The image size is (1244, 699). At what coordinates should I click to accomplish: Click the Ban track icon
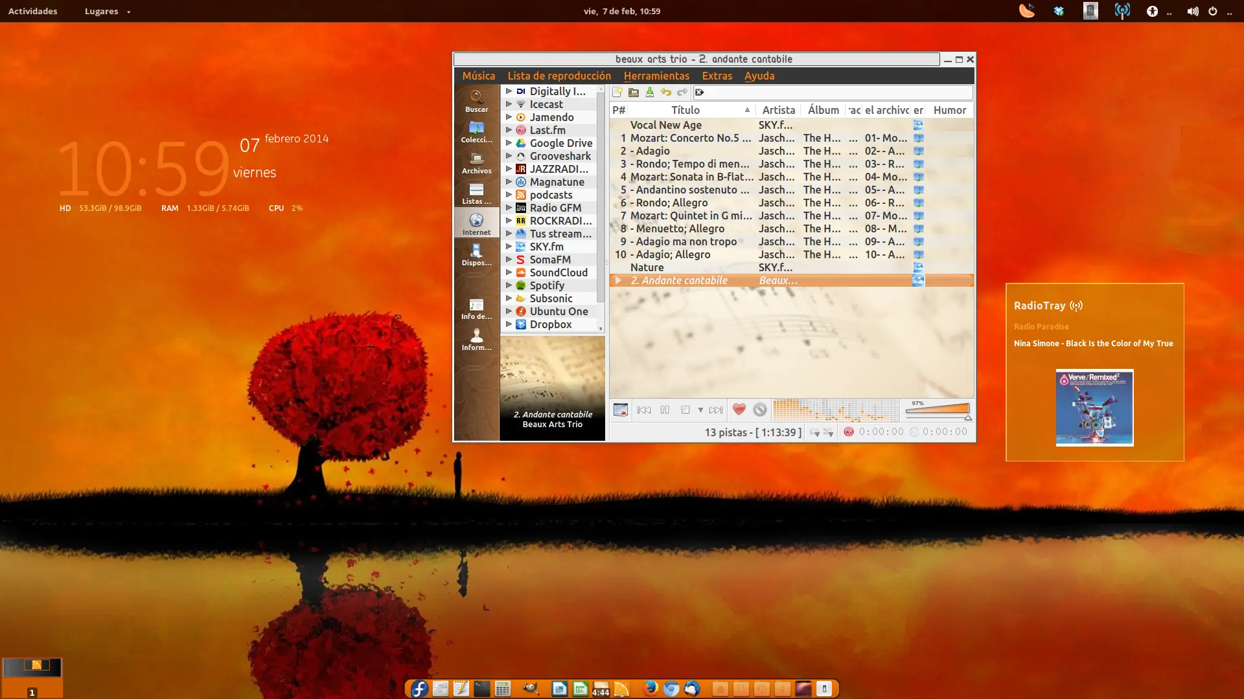[760, 409]
